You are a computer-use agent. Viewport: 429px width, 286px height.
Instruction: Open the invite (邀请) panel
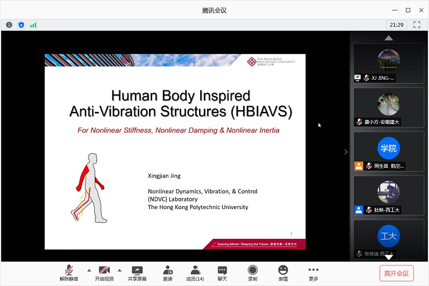click(168, 273)
